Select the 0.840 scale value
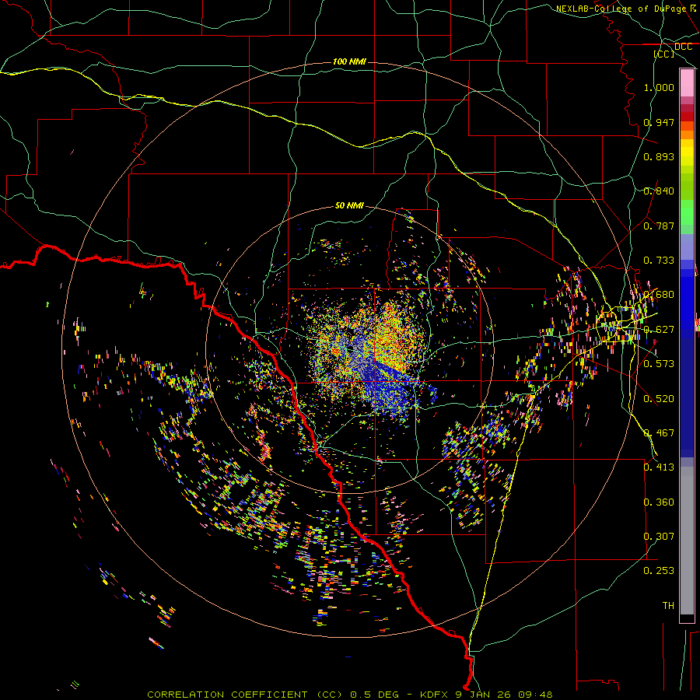 pyautogui.click(x=659, y=191)
